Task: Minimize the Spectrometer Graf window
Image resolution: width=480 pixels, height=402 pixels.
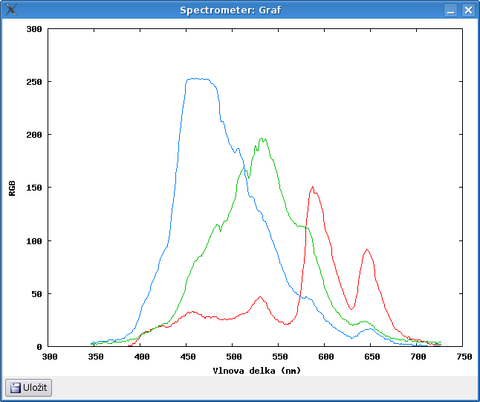Action: pos(451,10)
